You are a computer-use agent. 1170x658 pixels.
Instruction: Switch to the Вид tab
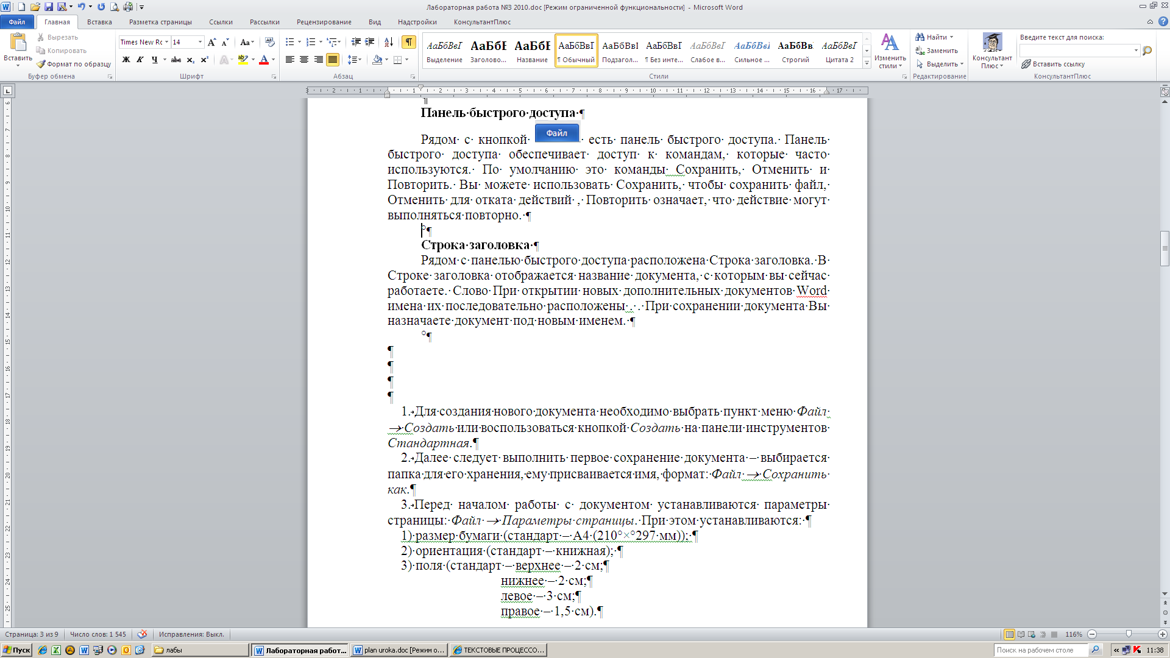tap(375, 22)
